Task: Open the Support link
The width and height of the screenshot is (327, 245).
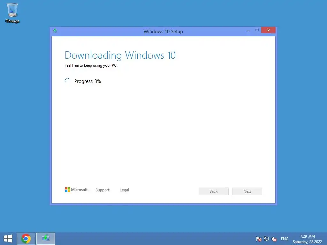Action: point(103,190)
